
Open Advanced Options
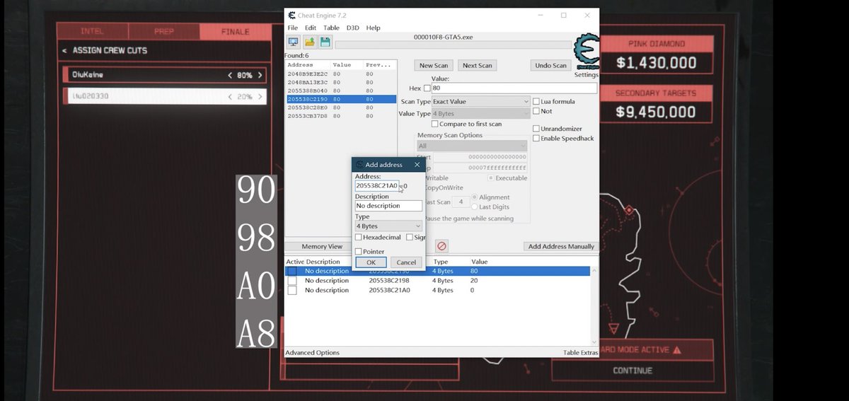pos(312,352)
